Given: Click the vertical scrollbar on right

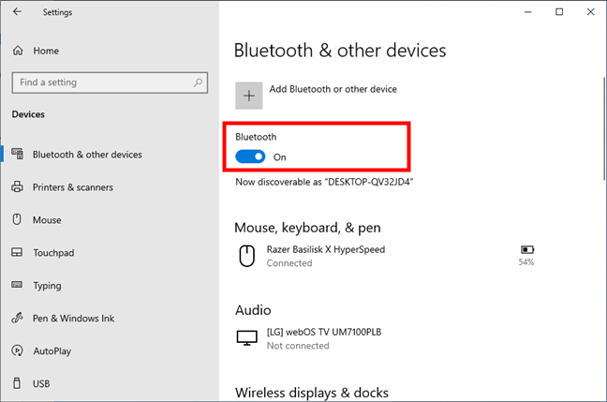Looking at the screenshot, I should [604, 128].
